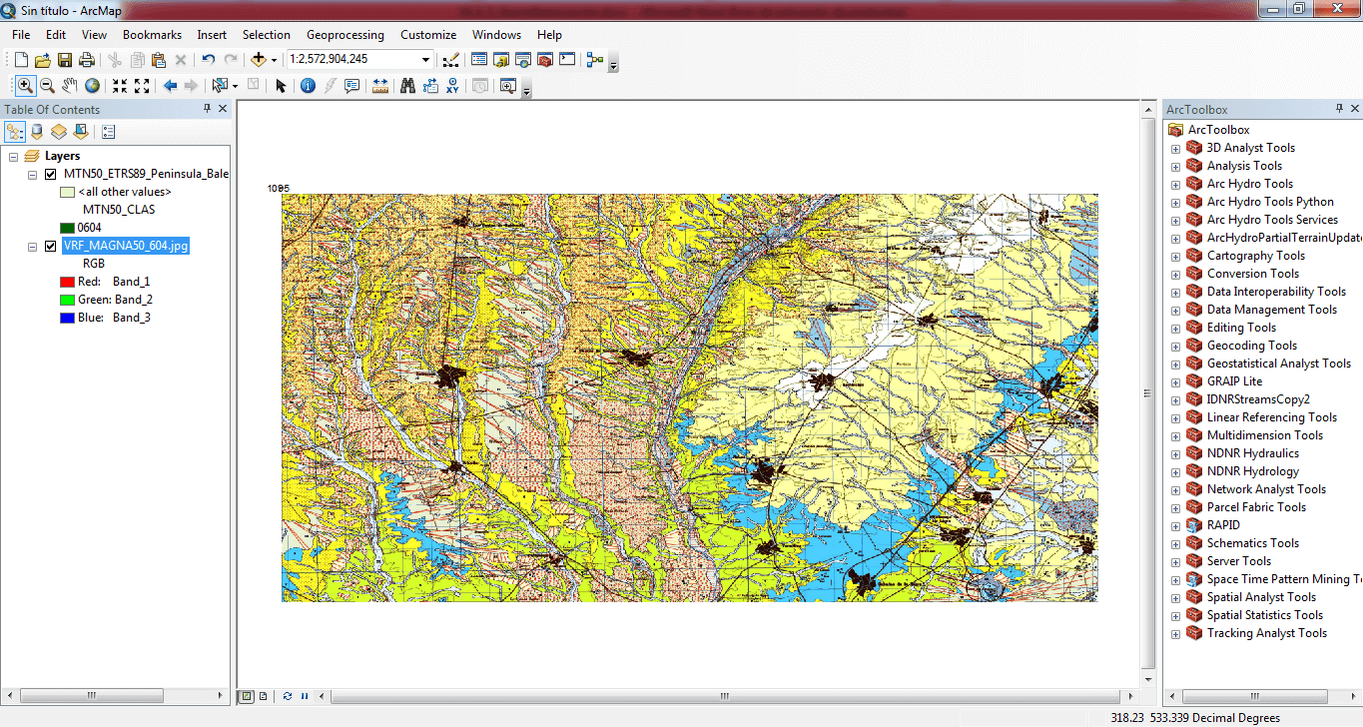1363x727 pixels.
Task: Open the Find binoculars tool
Action: [407, 86]
